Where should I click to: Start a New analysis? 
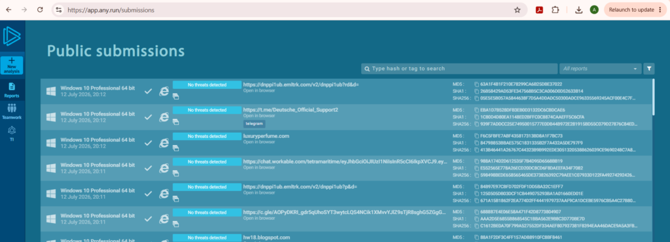coord(12,65)
